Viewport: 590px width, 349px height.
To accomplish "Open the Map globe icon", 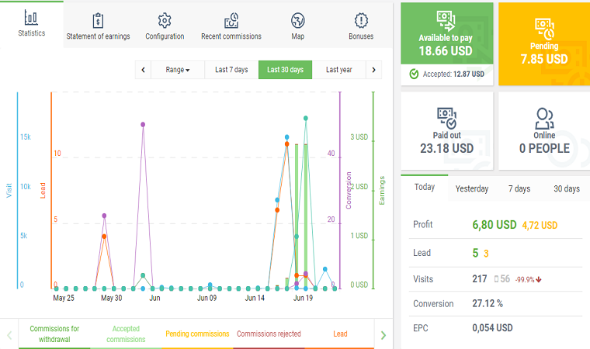I will [x=297, y=20].
